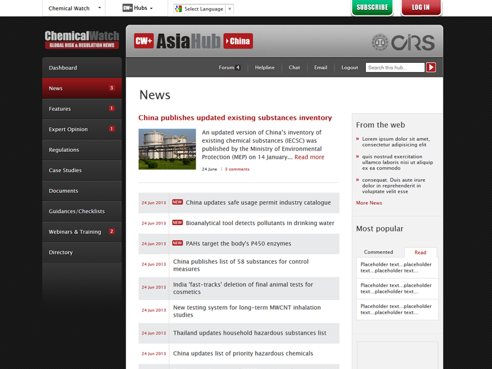Switch to the Commented tab
Image resolution: width=492 pixels, height=369 pixels.
(378, 252)
